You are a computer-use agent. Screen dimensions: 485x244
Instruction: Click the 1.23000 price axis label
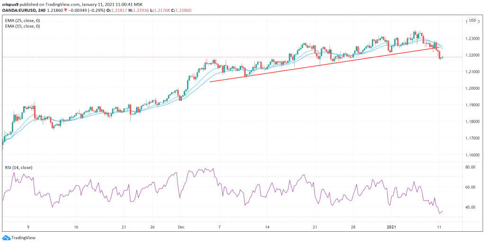(x=473, y=39)
